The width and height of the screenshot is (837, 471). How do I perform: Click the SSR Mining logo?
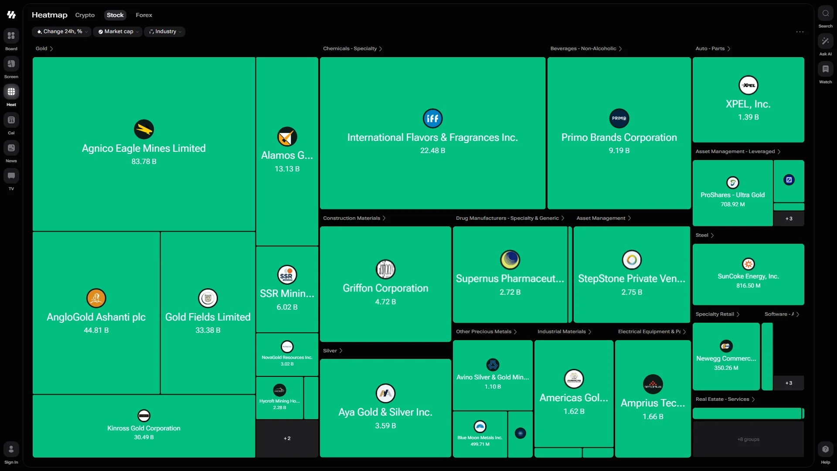pyautogui.click(x=287, y=275)
